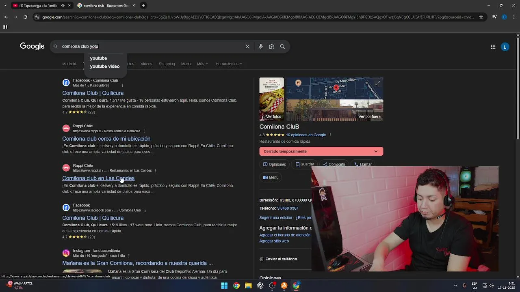Click Enviar al teléfono
520x292 pixels.
[x=278, y=259]
